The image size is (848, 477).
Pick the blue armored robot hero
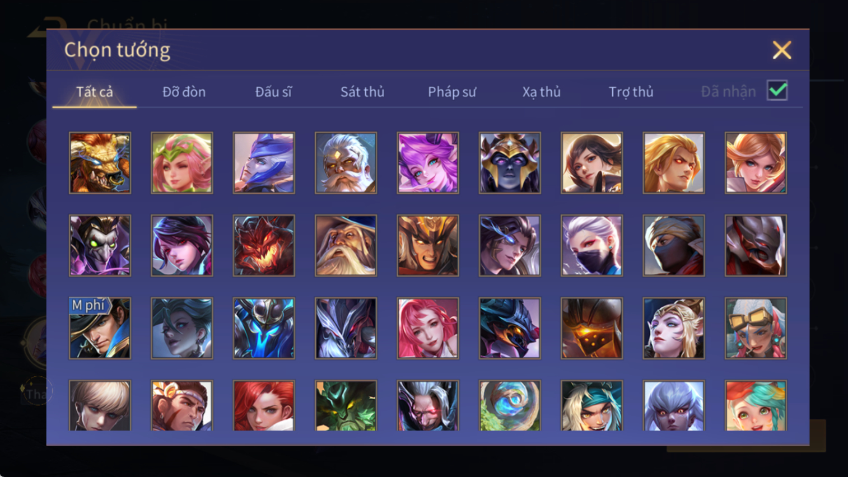[264, 328]
